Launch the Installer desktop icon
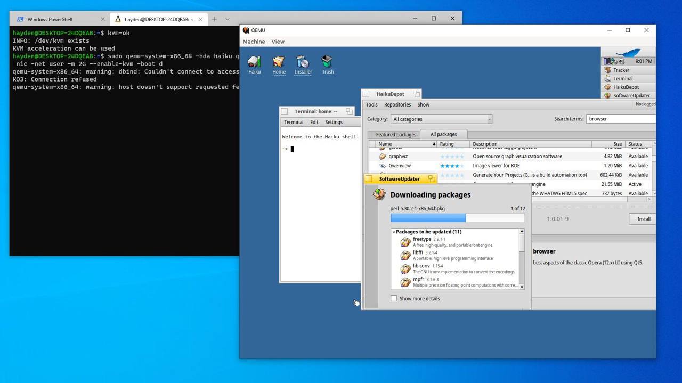Image resolution: width=682 pixels, height=383 pixels. coord(303,62)
